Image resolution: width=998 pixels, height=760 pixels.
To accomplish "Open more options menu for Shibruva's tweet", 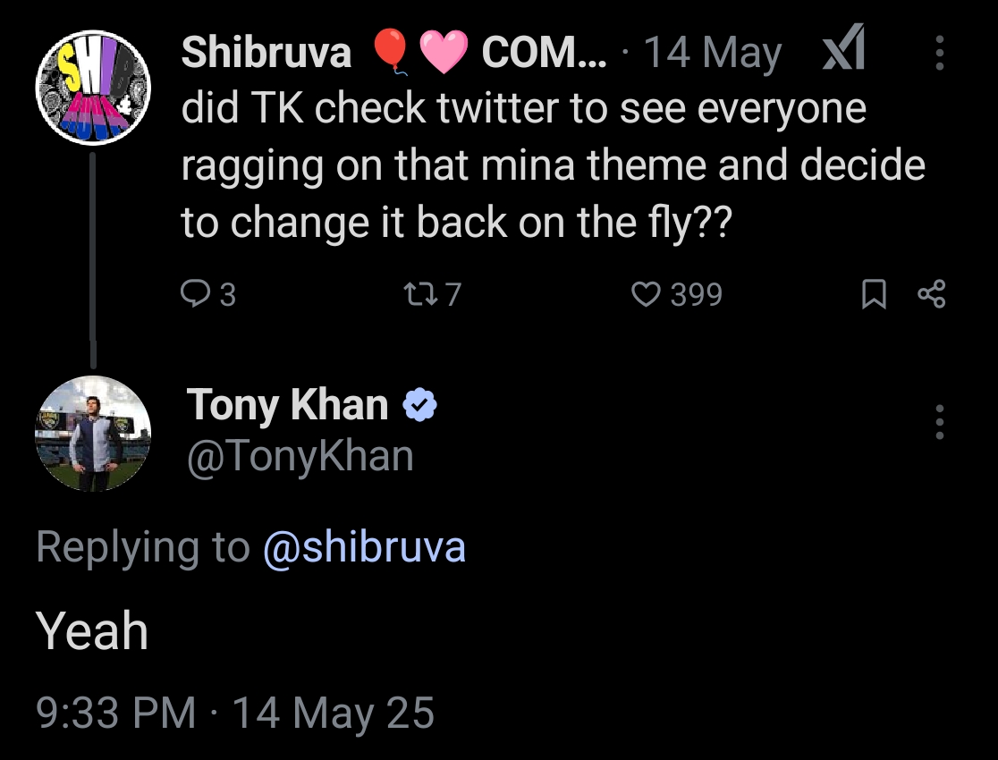I will [939, 54].
